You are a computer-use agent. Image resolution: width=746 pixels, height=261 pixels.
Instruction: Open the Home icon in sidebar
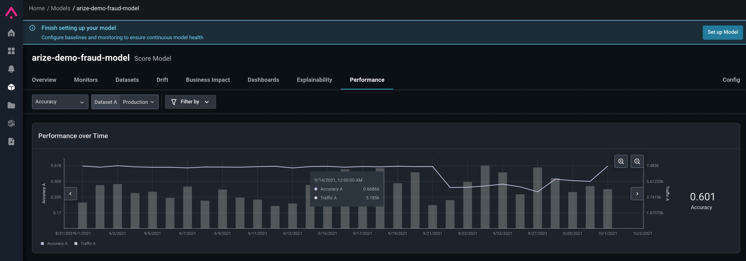(11, 33)
